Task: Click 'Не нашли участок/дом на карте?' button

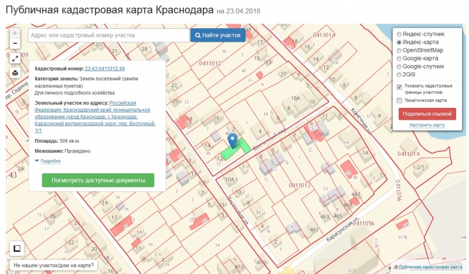Action: [x=54, y=265]
